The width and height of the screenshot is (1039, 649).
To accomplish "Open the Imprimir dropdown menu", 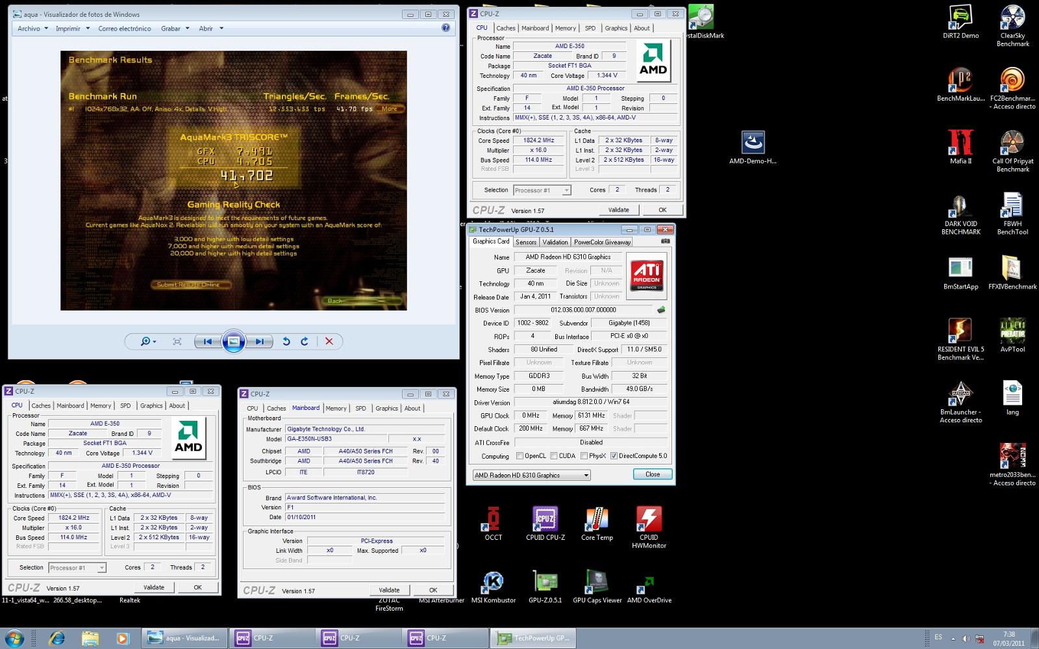I will pos(72,29).
